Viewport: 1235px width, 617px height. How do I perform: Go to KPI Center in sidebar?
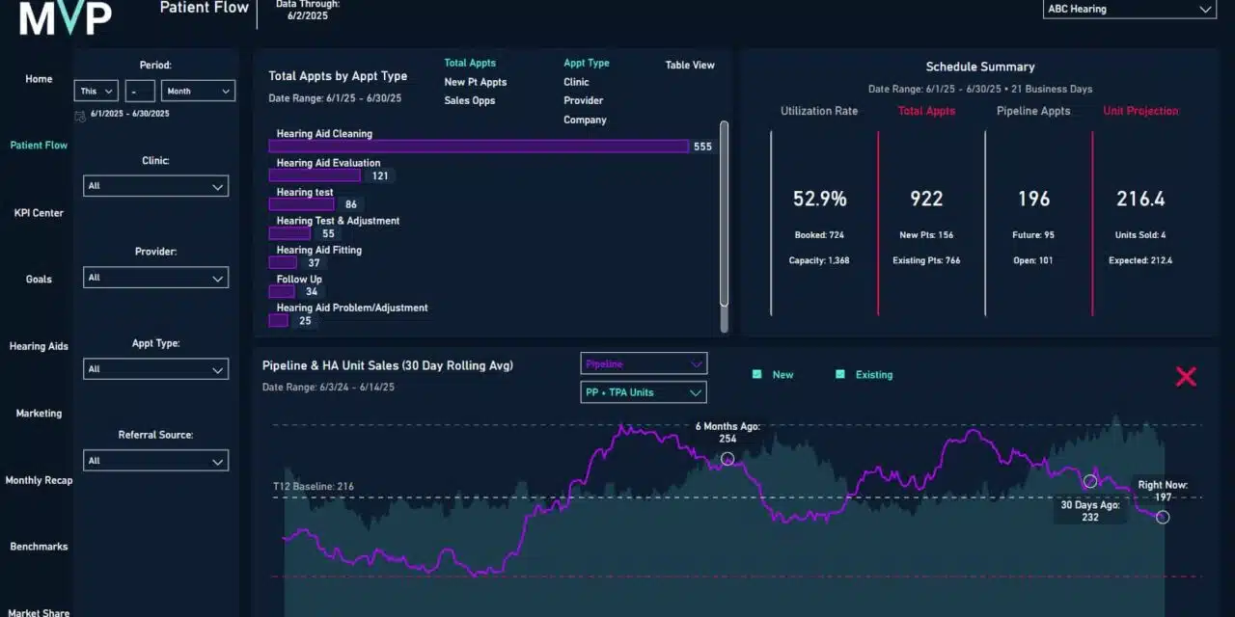(39, 213)
